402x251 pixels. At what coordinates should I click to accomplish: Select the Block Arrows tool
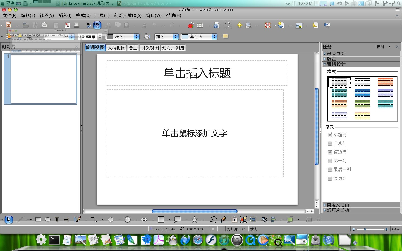144,219
